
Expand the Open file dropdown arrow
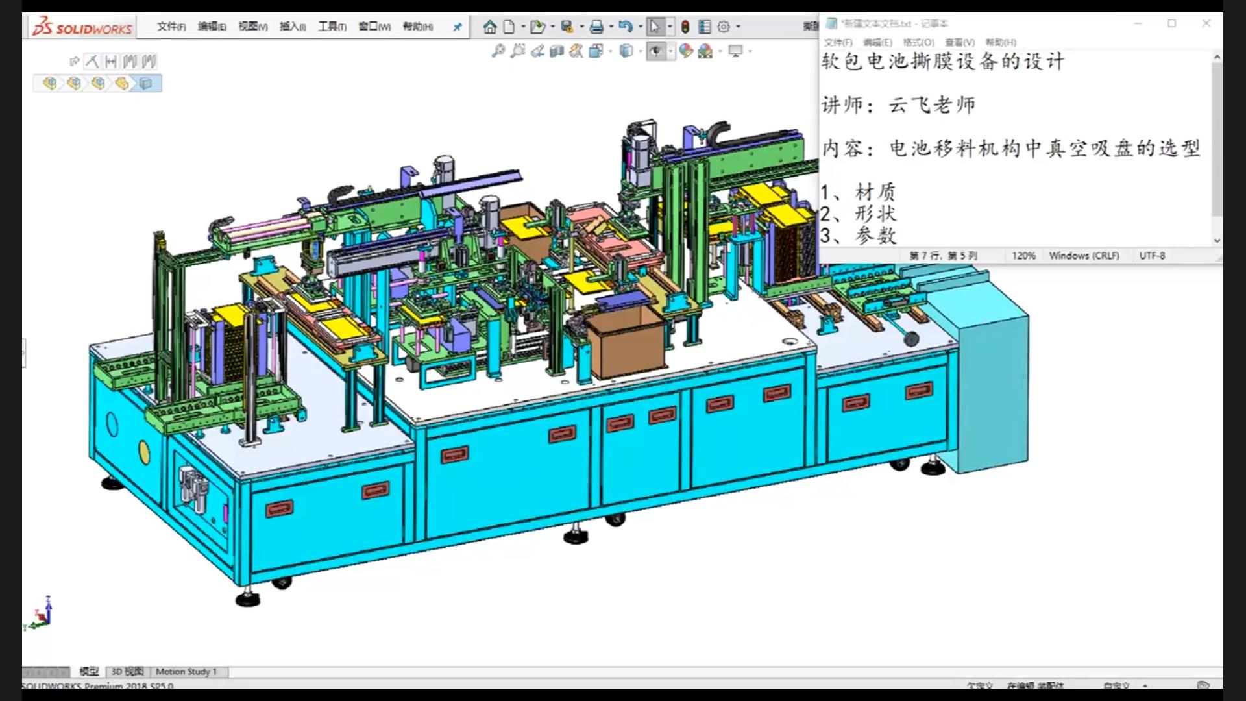(553, 27)
